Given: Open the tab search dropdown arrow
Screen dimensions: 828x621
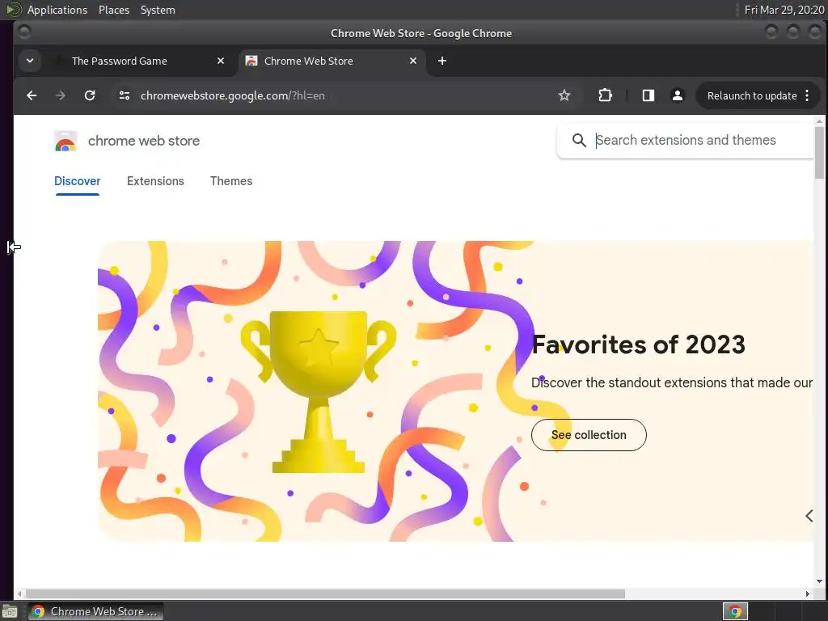Looking at the screenshot, I should [x=30, y=61].
